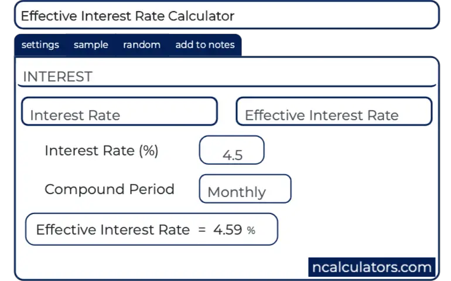
Task: Select the 4.59 result value
Action: tap(228, 229)
